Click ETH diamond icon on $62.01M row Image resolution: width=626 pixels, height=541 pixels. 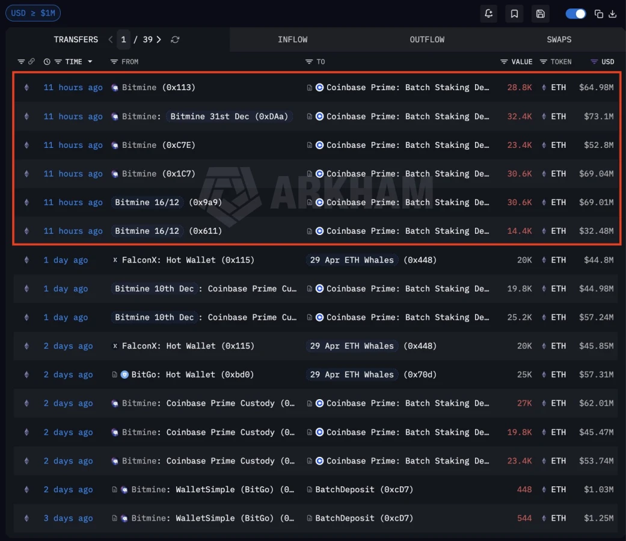[x=544, y=403]
